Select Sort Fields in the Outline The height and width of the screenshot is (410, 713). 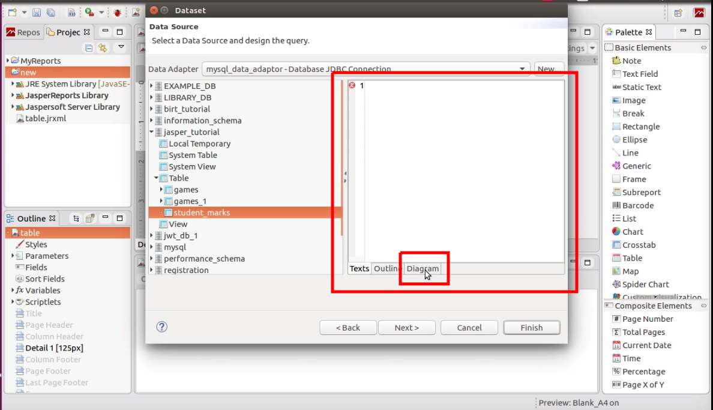point(40,279)
